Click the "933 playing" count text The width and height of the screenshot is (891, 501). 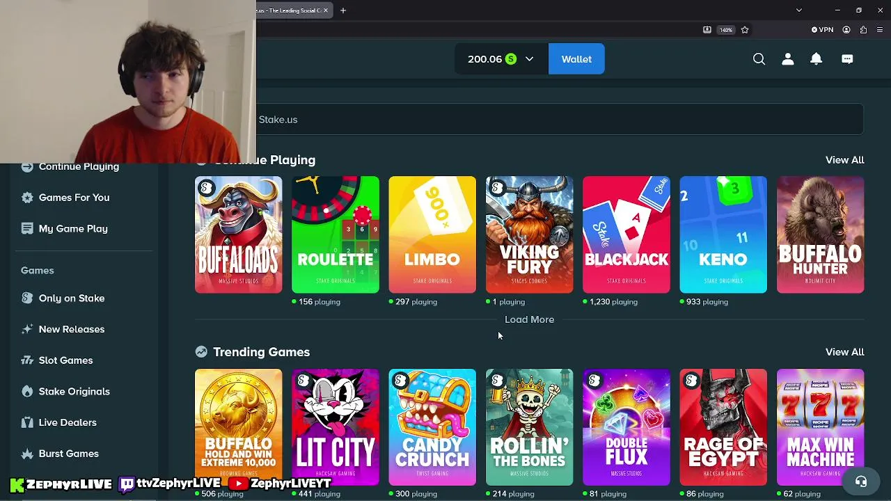point(707,302)
